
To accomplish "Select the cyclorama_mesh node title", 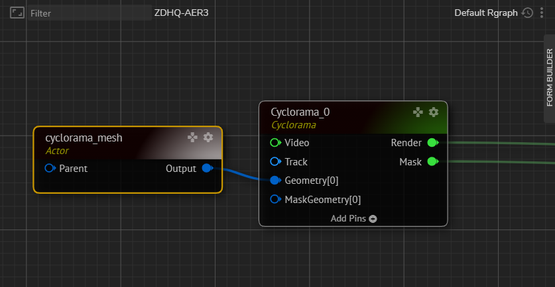I will tap(84, 138).
